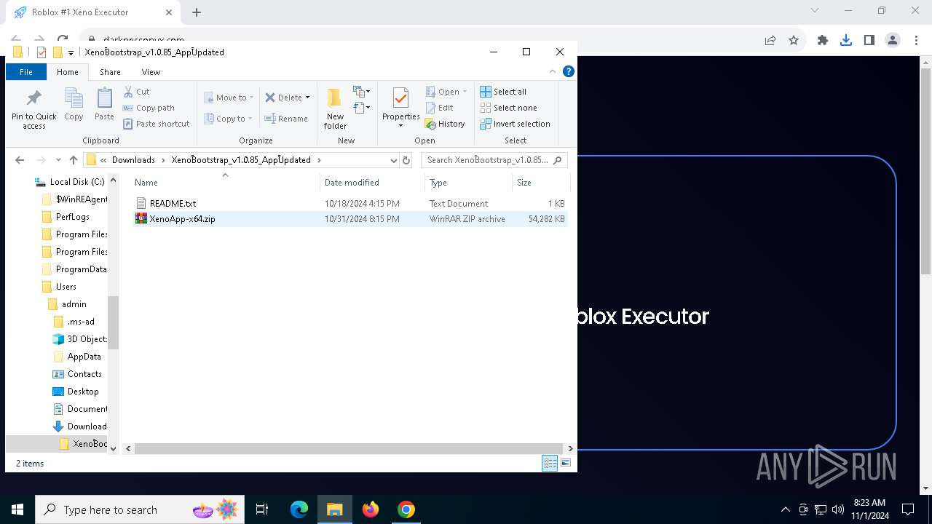Switch to the Home ribbon tab
The image size is (932, 524).
pos(68,72)
